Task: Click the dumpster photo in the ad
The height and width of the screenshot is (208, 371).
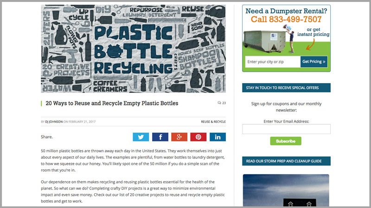Action: click(x=265, y=41)
